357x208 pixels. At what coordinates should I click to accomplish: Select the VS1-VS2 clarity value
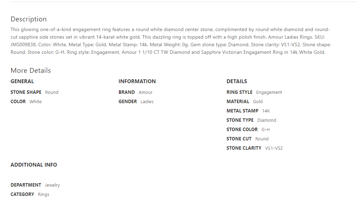coord(274,148)
